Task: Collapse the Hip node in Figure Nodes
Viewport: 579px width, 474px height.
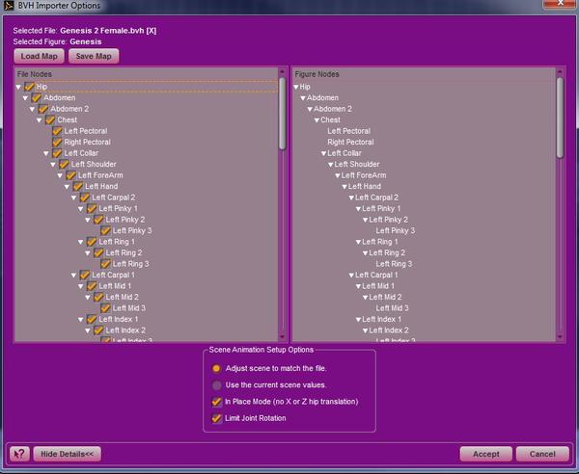Action: point(296,87)
